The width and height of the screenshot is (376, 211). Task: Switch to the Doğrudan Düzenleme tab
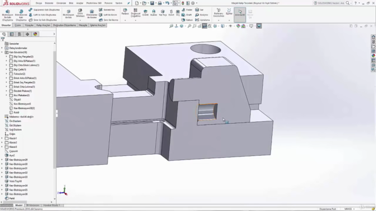(x=64, y=25)
